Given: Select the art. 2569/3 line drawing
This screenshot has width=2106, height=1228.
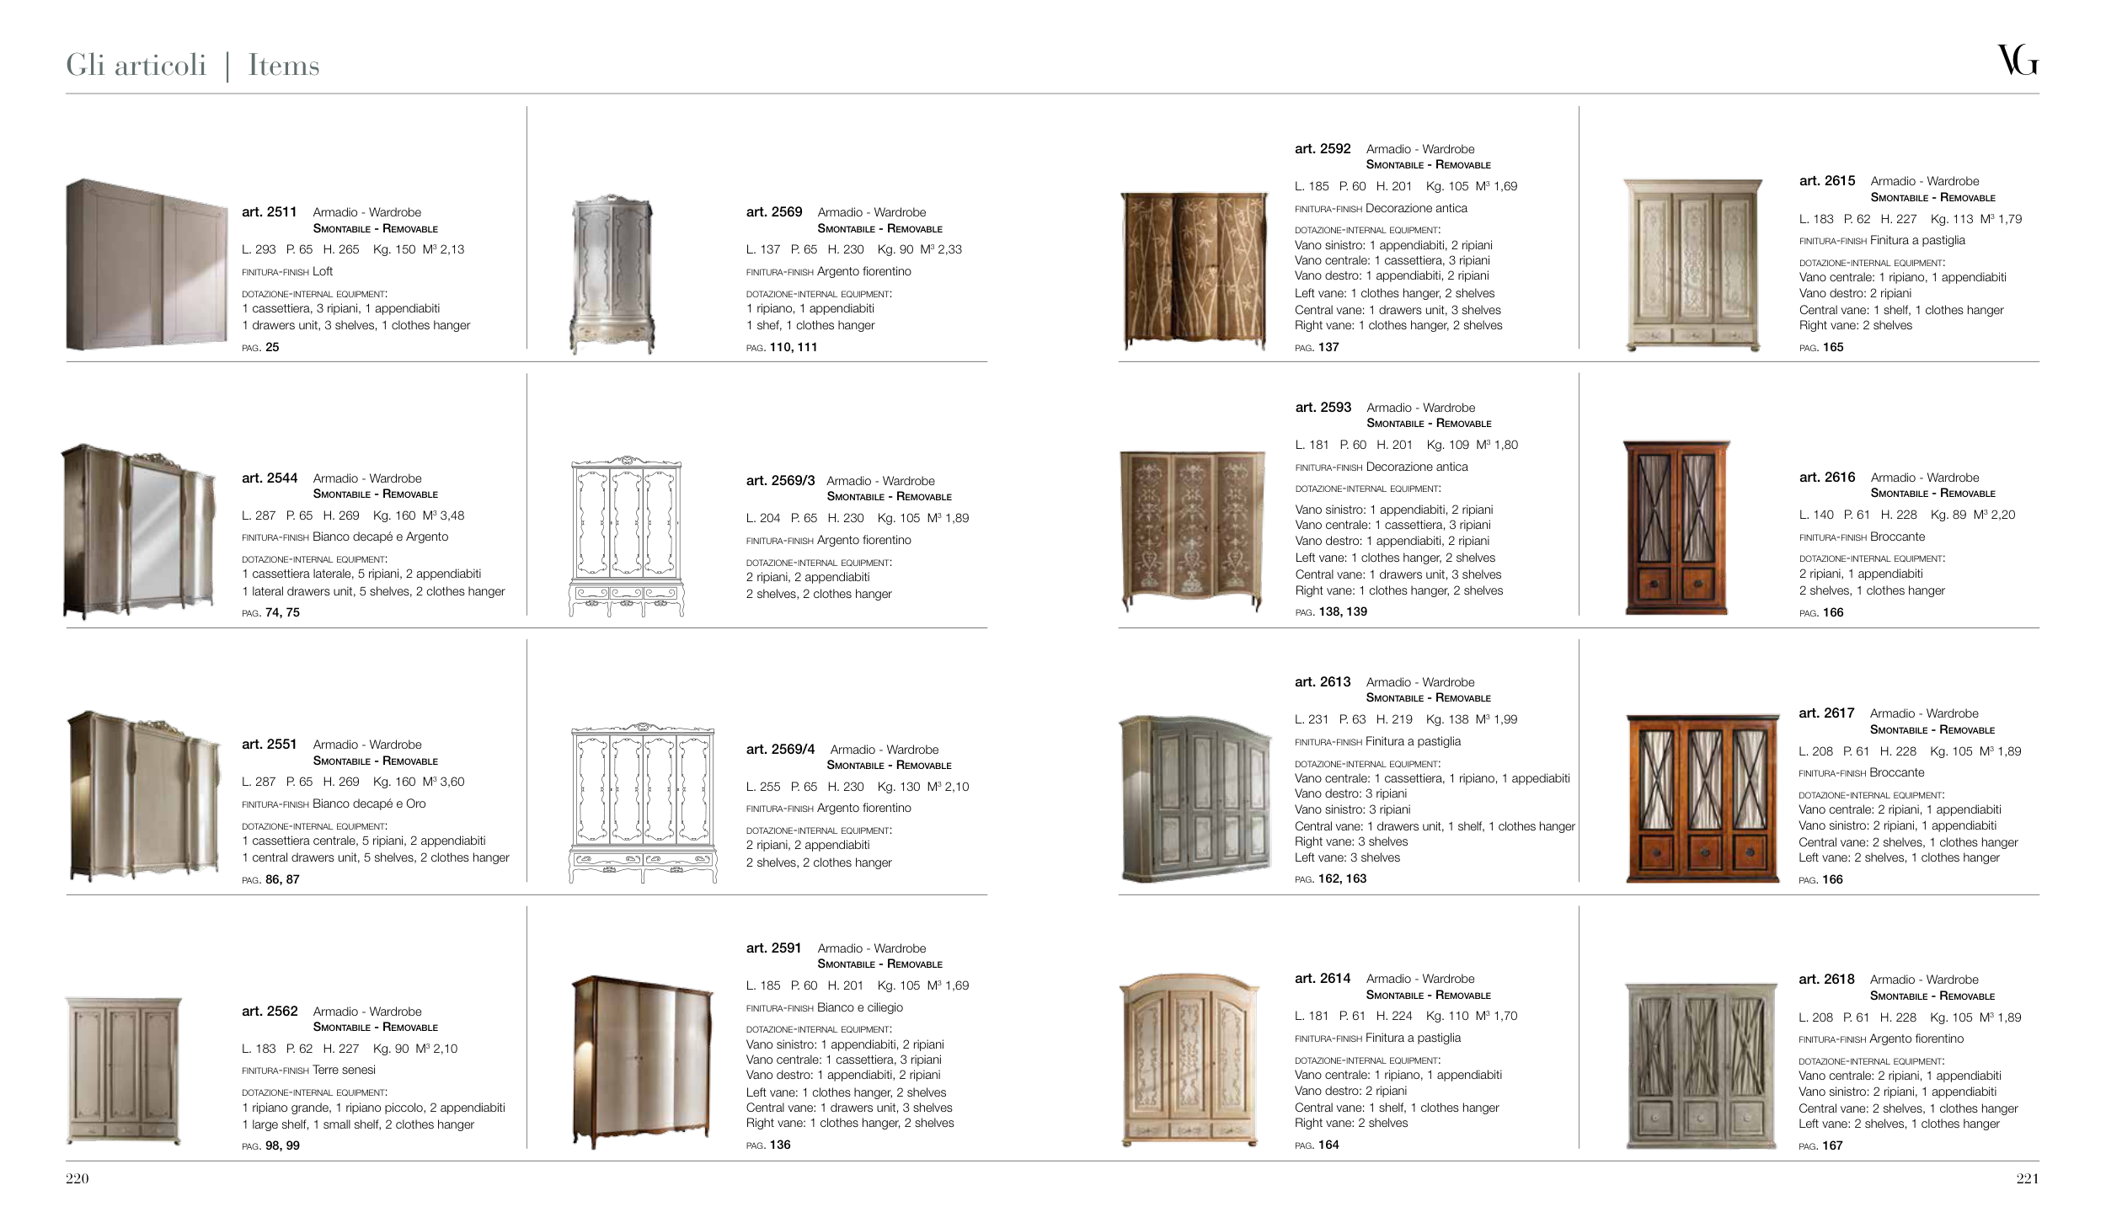Looking at the screenshot, I should [626, 537].
